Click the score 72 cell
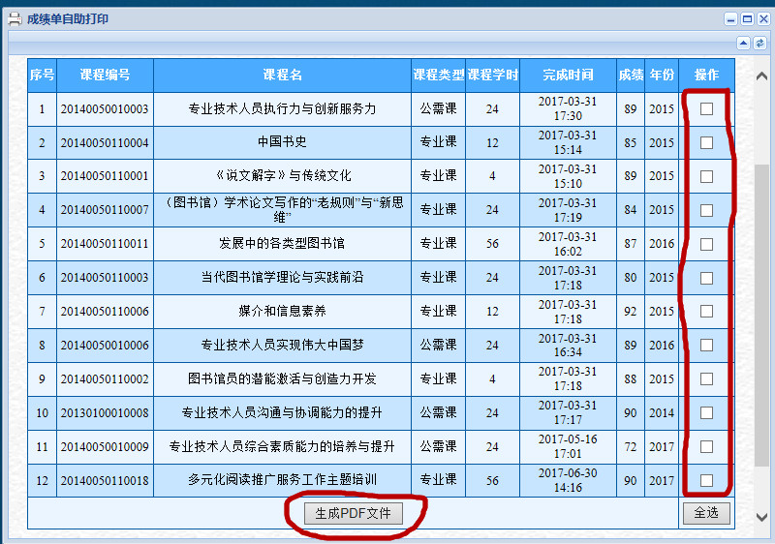Viewport: 775px width, 544px height. tap(631, 447)
